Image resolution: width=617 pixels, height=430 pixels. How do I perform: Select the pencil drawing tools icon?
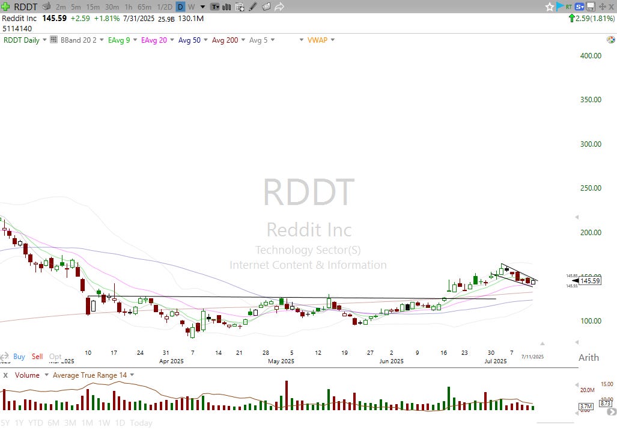[253, 7]
